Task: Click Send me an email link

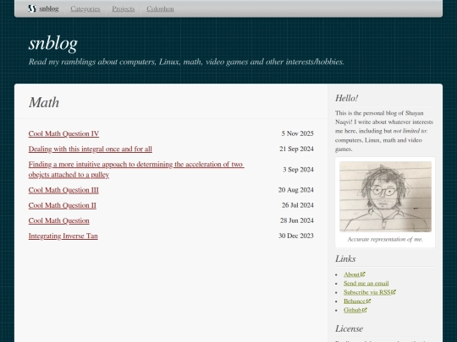Action: pyautogui.click(x=366, y=283)
